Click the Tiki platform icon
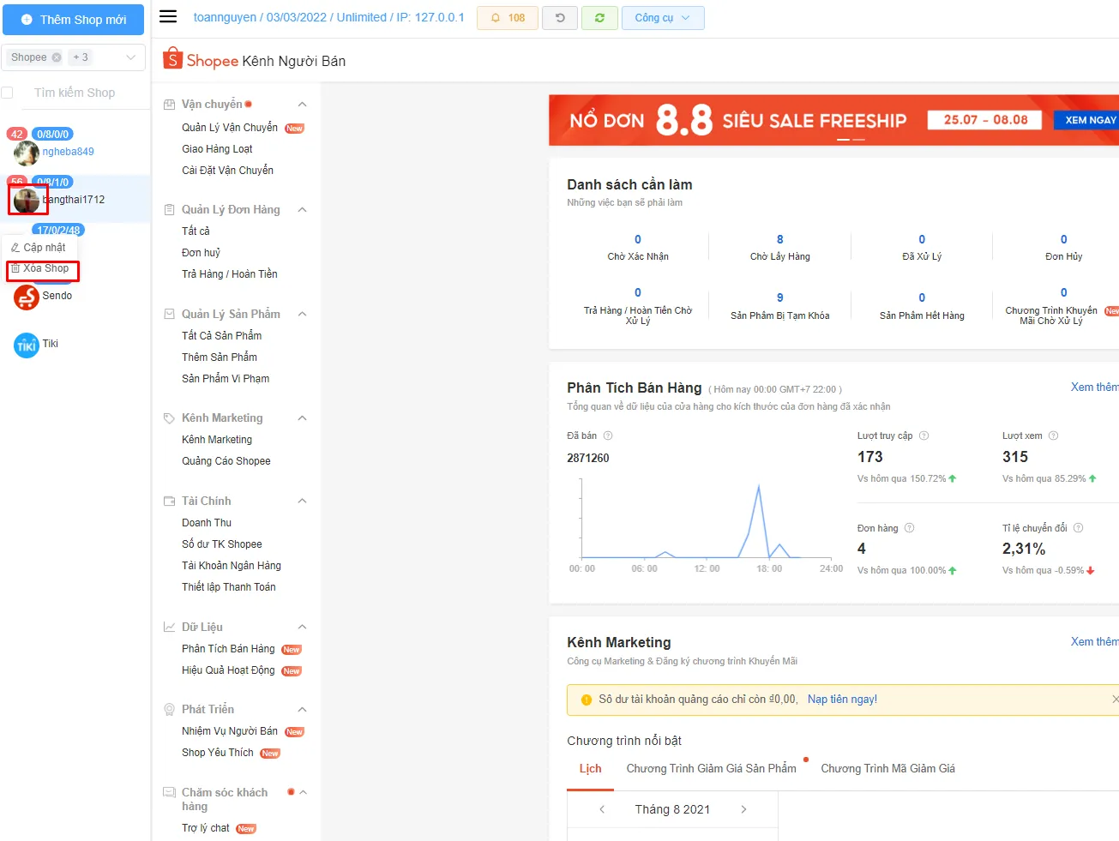 click(x=27, y=345)
